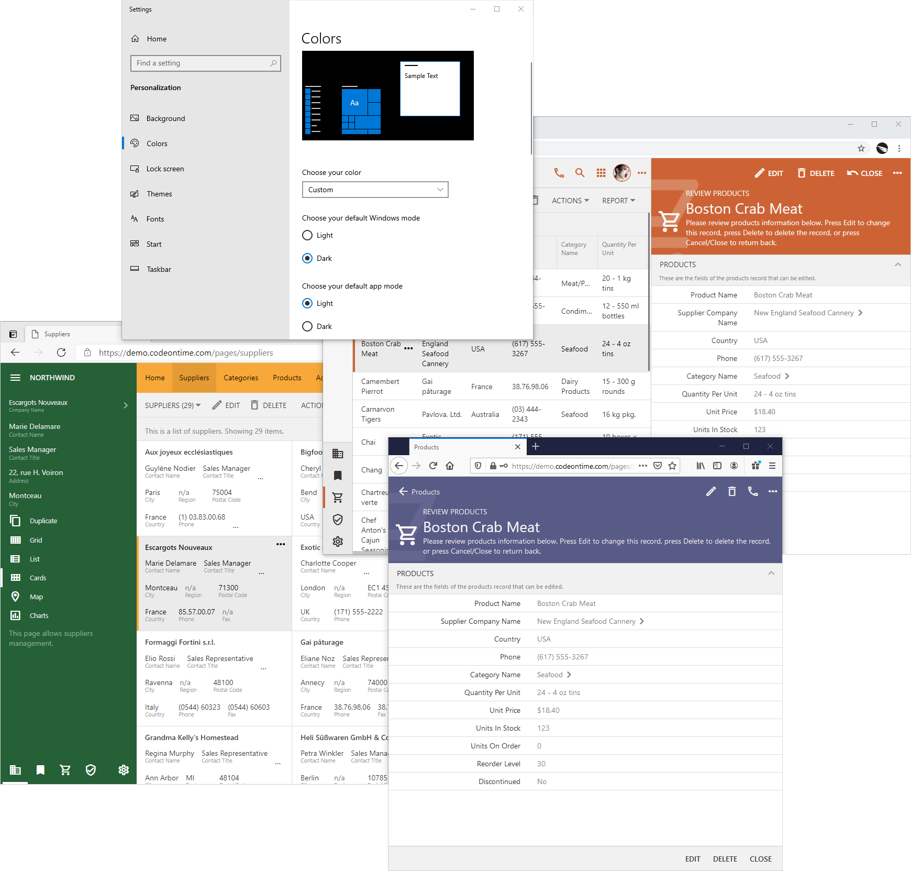Click the Find a setting search box
Image resolution: width=911 pixels, height=871 pixels.
click(x=206, y=63)
